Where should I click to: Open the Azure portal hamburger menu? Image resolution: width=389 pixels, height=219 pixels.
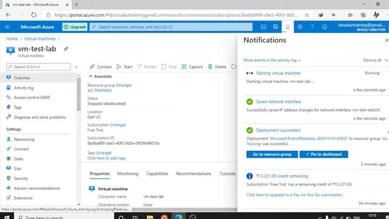[7, 27]
